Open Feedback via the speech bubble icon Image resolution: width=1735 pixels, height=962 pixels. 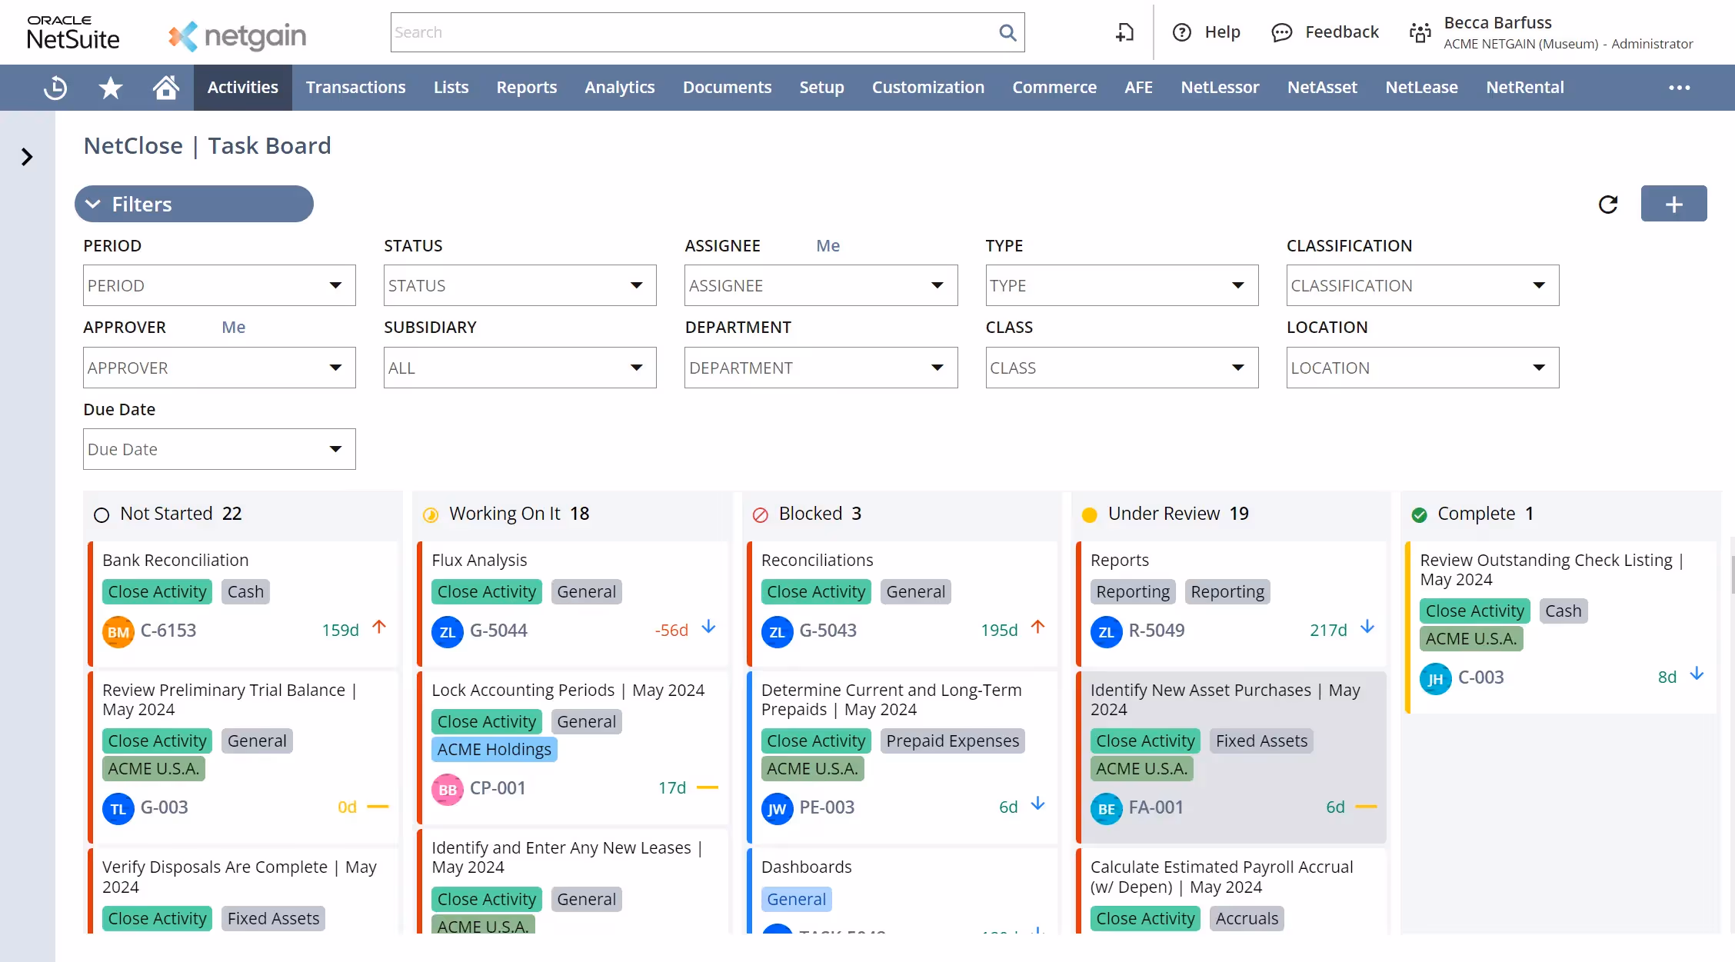click(x=1281, y=32)
